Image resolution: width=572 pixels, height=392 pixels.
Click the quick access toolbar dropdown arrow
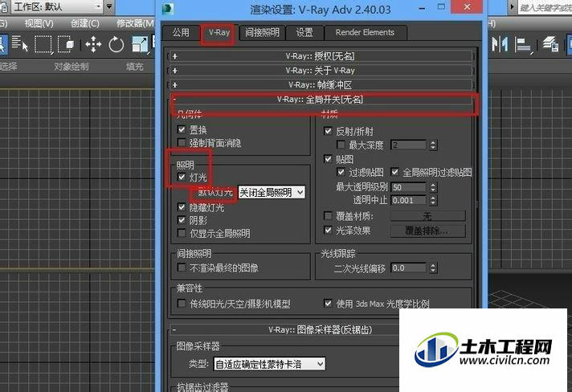(x=109, y=6)
